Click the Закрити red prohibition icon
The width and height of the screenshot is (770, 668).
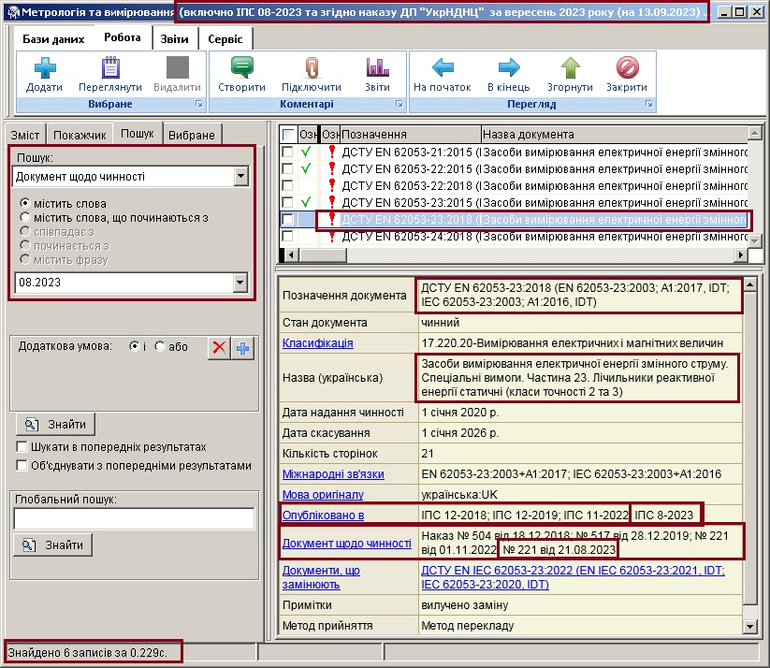(x=627, y=67)
